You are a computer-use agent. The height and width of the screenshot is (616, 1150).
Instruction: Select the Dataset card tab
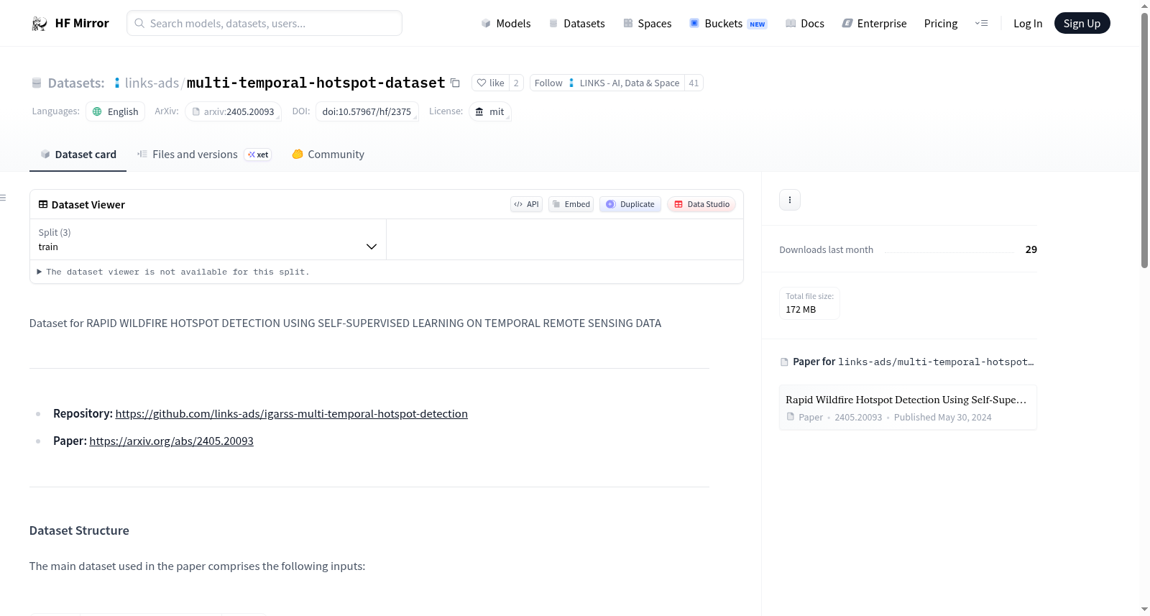click(78, 155)
